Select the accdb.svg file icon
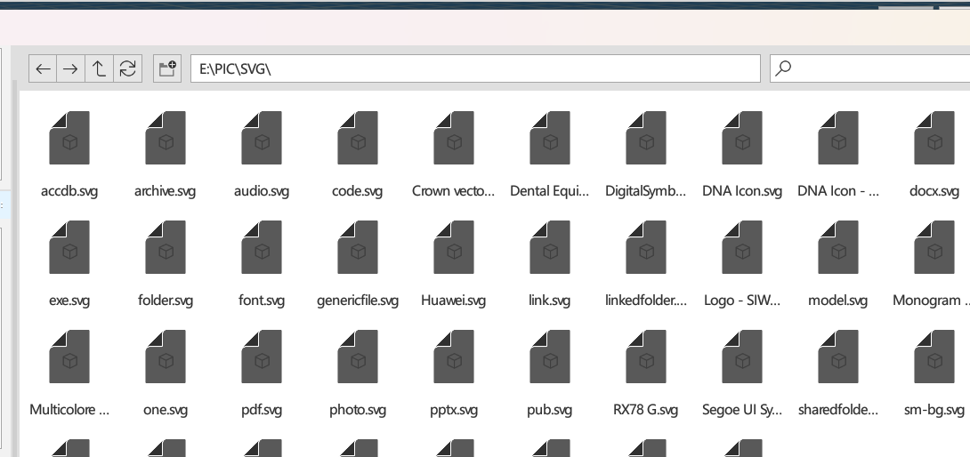 (x=69, y=138)
